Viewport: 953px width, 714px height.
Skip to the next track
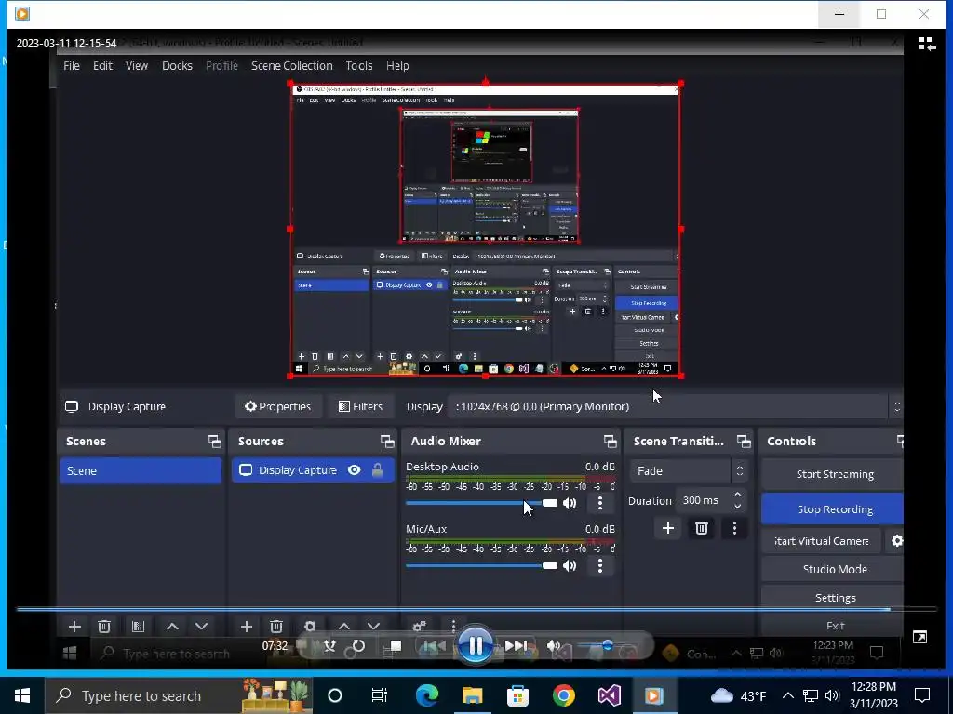pyautogui.click(x=516, y=646)
